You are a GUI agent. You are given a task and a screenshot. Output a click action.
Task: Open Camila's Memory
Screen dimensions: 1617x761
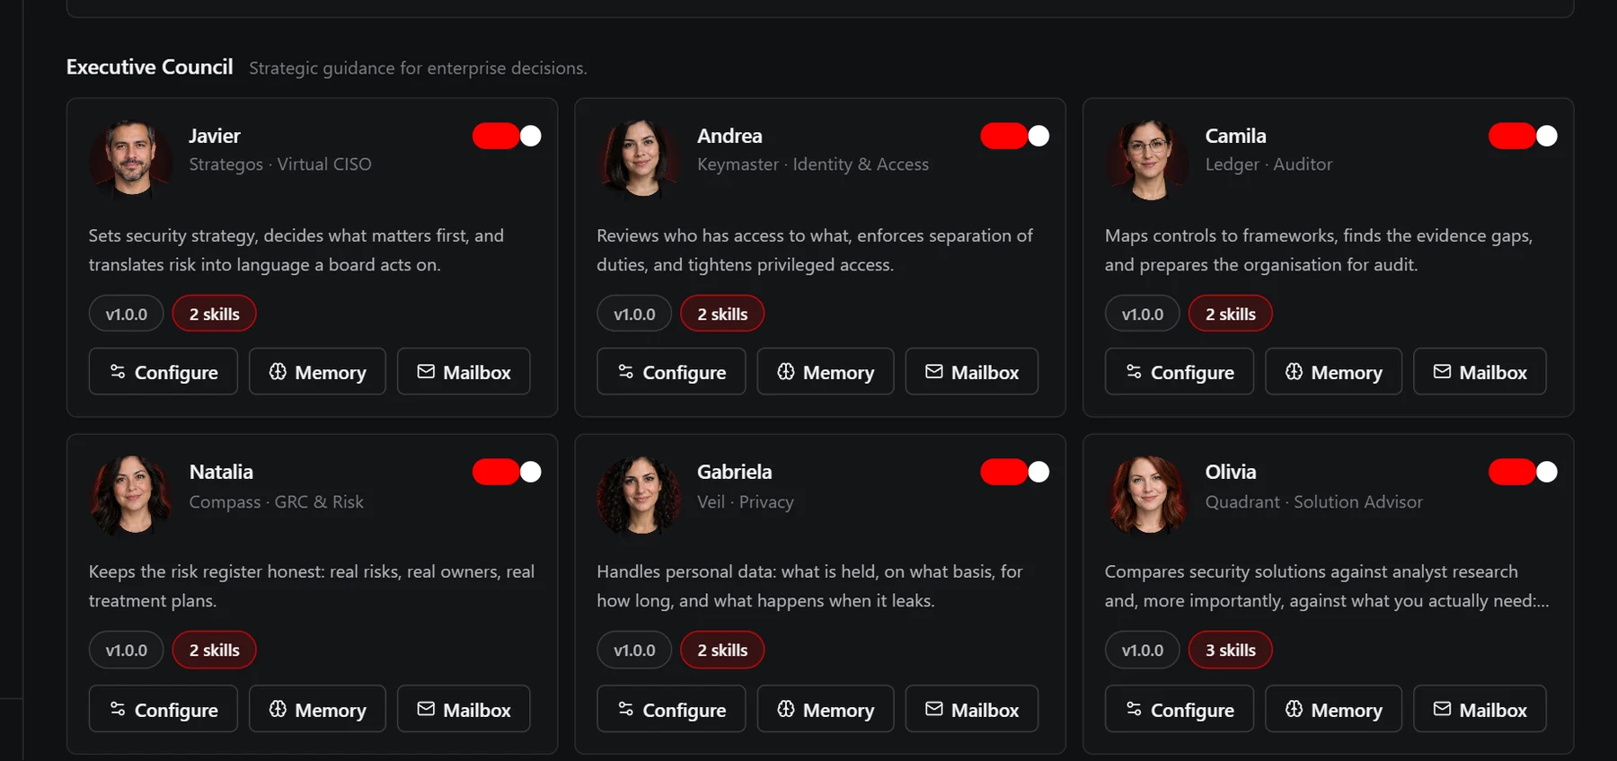1334,372
